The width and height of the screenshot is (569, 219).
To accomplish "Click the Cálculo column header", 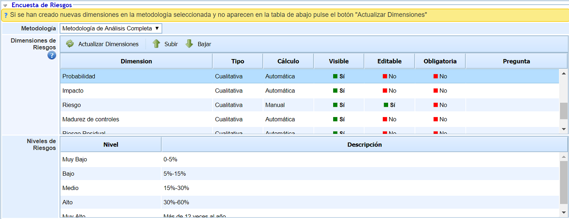I will point(288,61).
